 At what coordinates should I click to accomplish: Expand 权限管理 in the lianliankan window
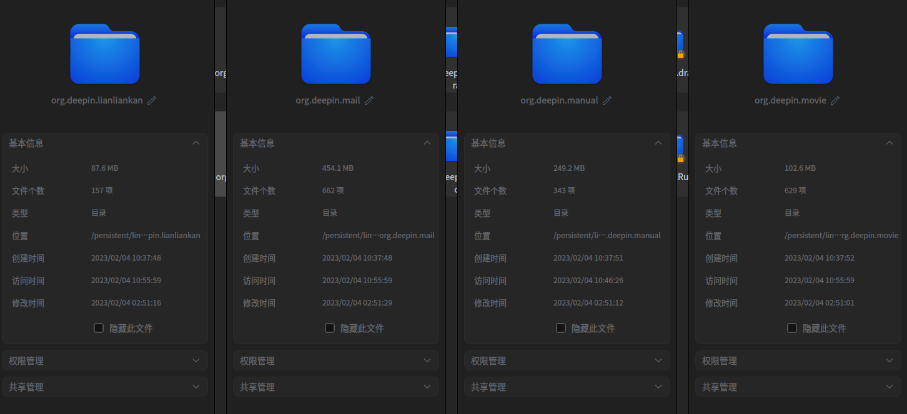[x=196, y=360]
